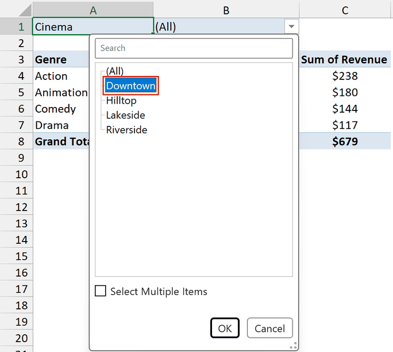Viewport: 393px width, 352px height.
Task: Select row 10 header
Action: coord(16,174)
